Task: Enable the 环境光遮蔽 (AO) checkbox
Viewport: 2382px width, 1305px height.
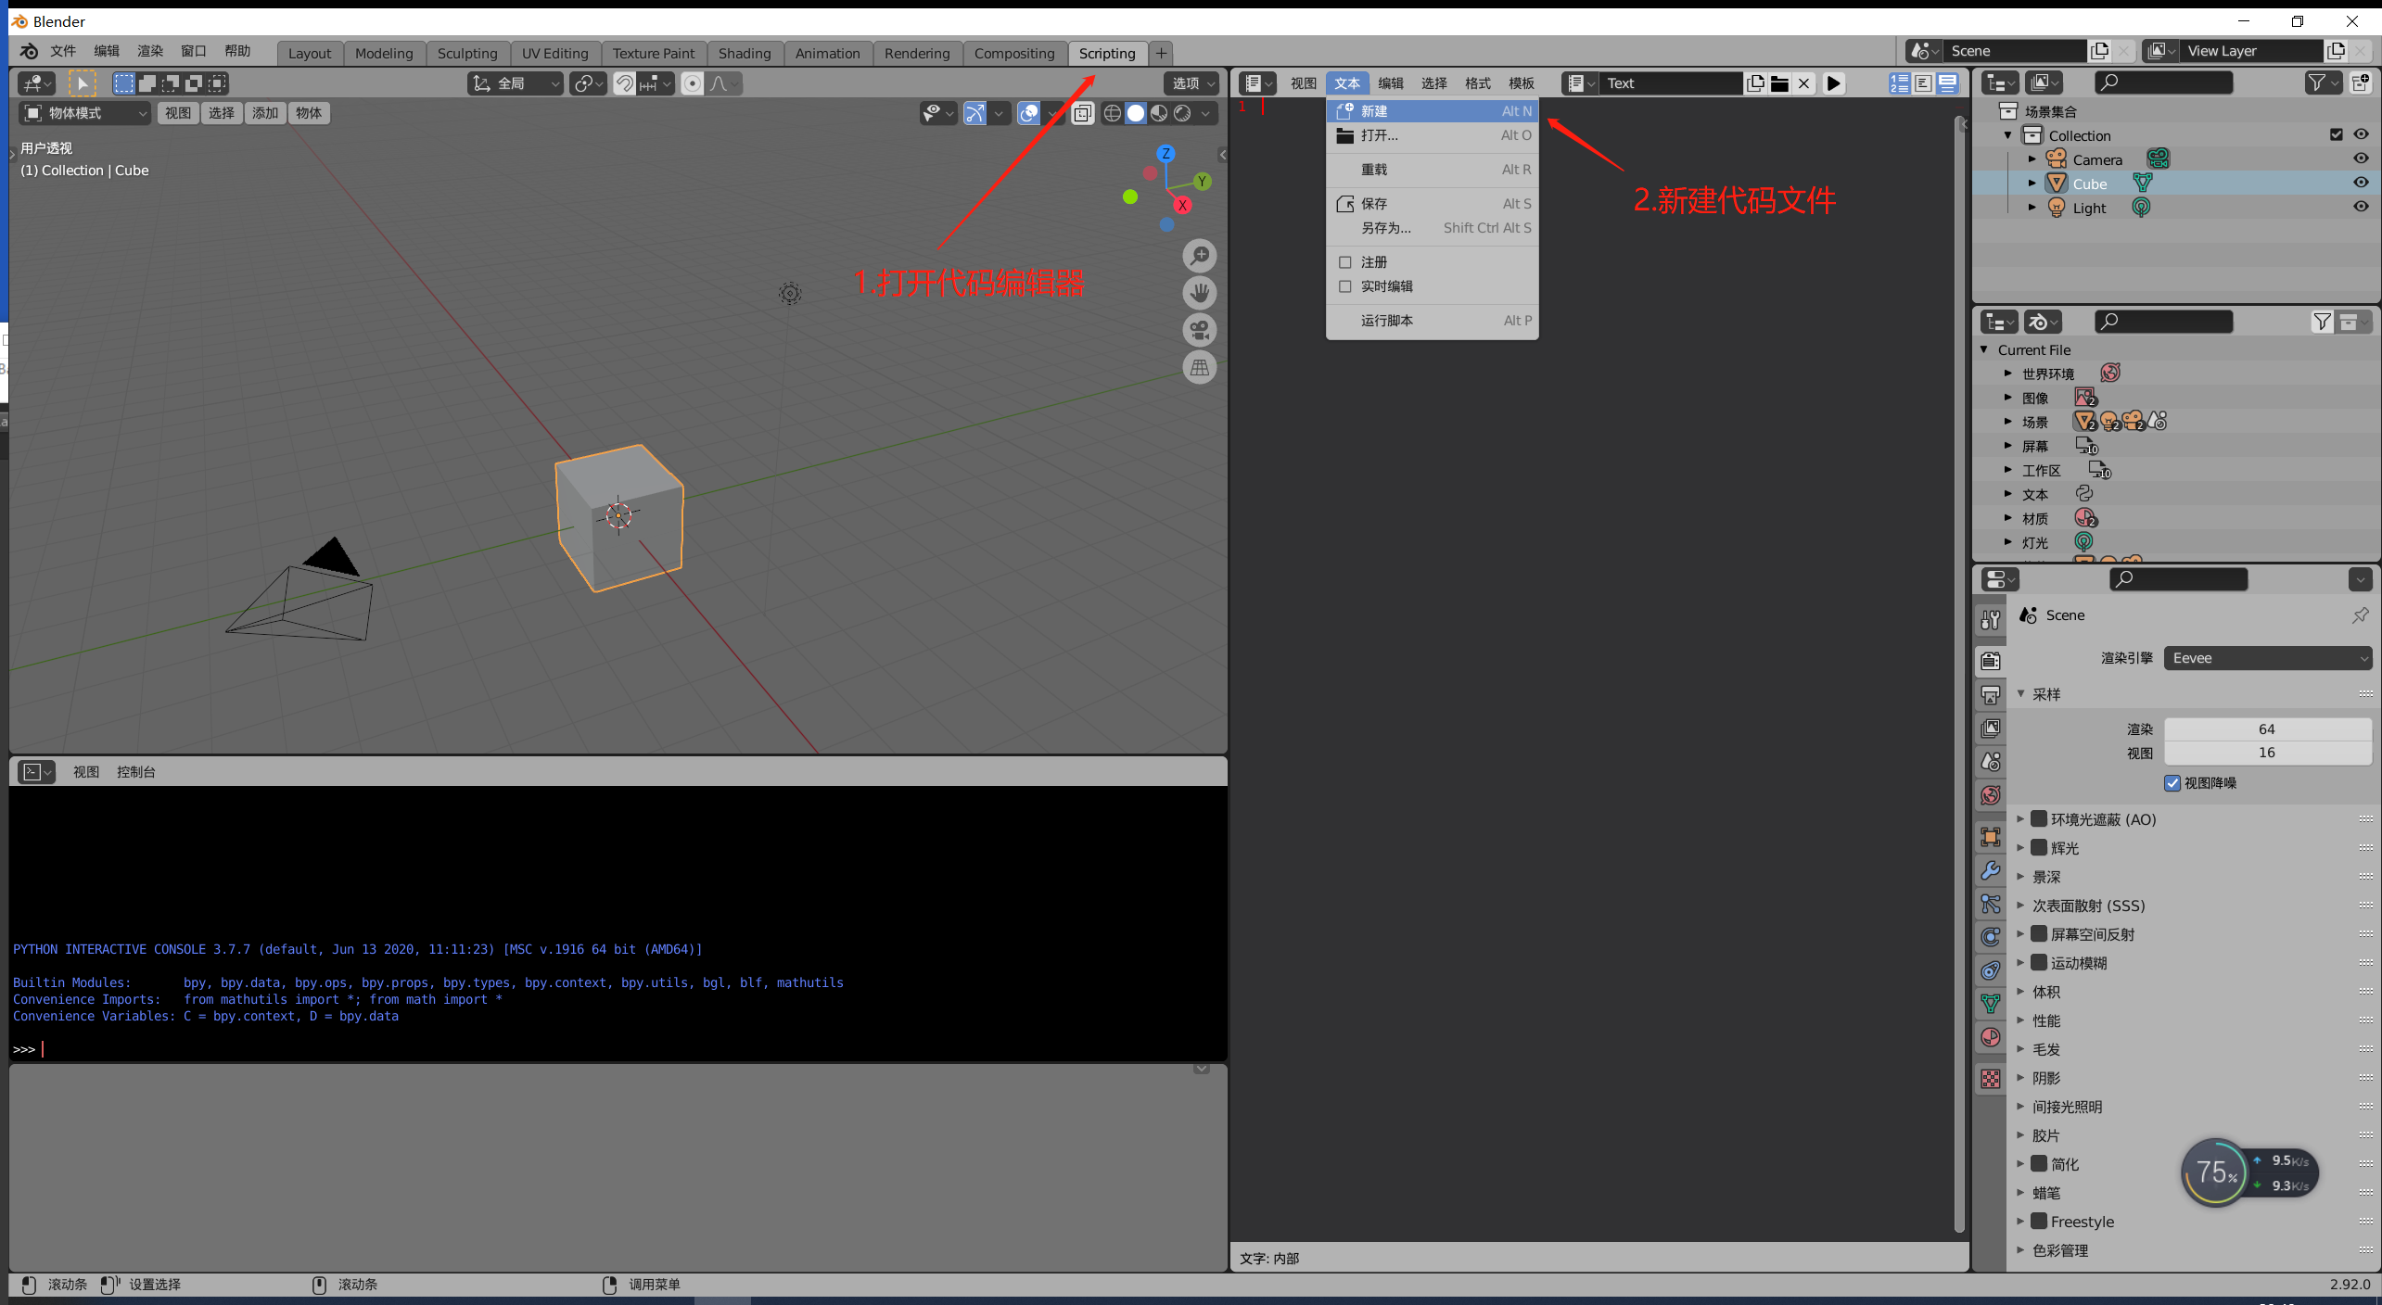Action: click(x=2039, y=818)
